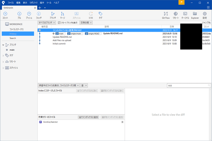
Task: Click the search magnifier icon in file filter
Action: tap(209, 85)
